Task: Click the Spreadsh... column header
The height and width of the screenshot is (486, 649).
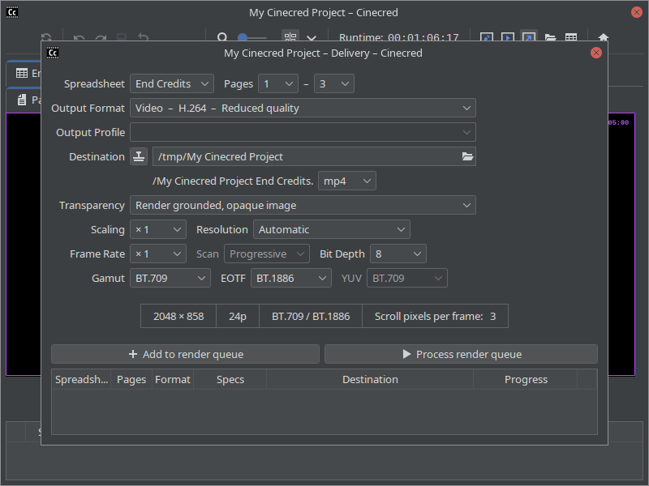Action: [x=81, y=379]
